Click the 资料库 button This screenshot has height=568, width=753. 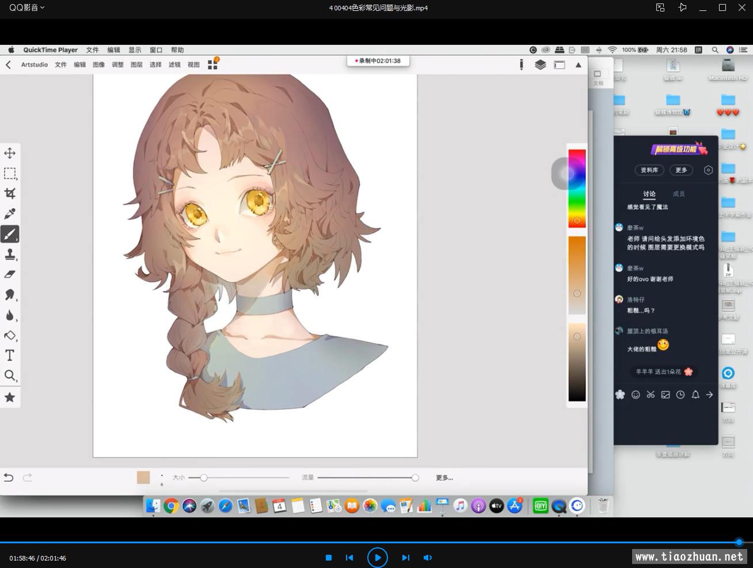coord(649,170)
